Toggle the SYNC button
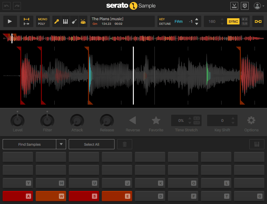The width and height of the screenshot is (267, 204). point(233,22)
